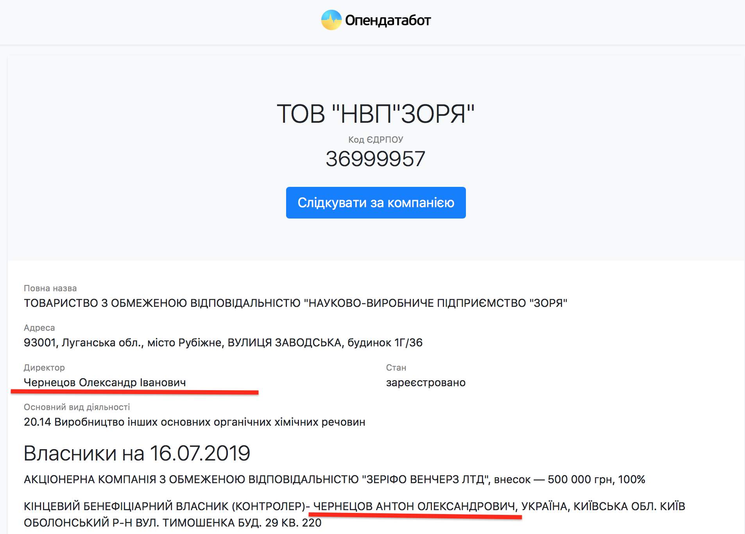Click the Опендатабот logo icon
Screen dimensions: 745x534
(x=331, y=20)
